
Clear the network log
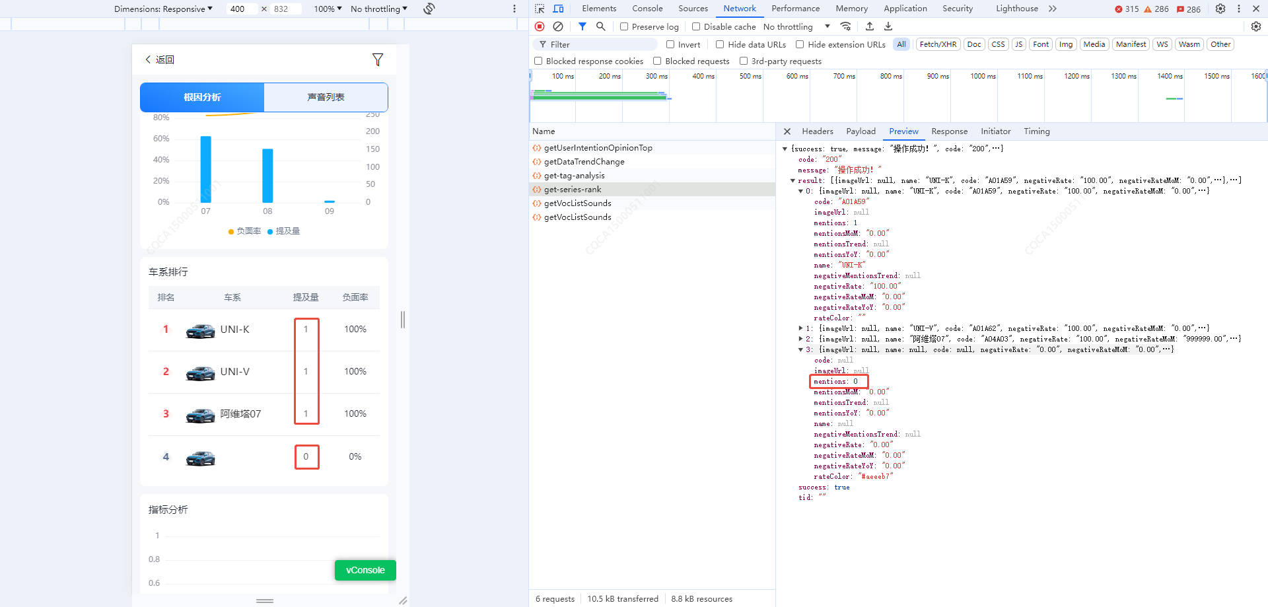click(558, 26)
